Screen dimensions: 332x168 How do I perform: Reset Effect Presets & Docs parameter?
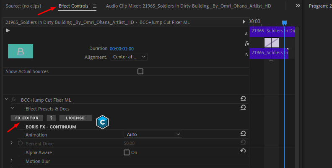point(243,108)
